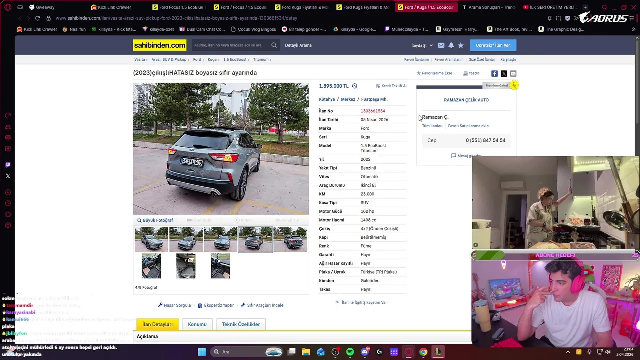Click Ekspertiz Yaptır link

pos(216,305)
